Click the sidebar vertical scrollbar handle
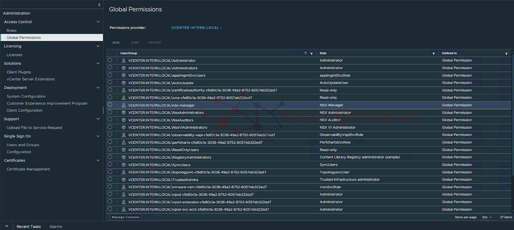Viewport: 514px width, 230px height. pos(103,111)
